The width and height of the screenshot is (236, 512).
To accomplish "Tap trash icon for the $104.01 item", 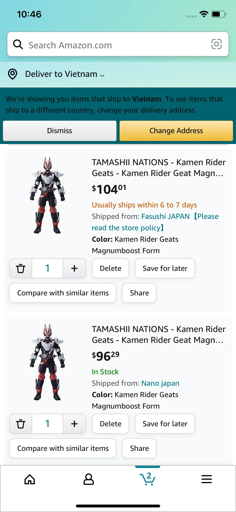I will (21, 268).
